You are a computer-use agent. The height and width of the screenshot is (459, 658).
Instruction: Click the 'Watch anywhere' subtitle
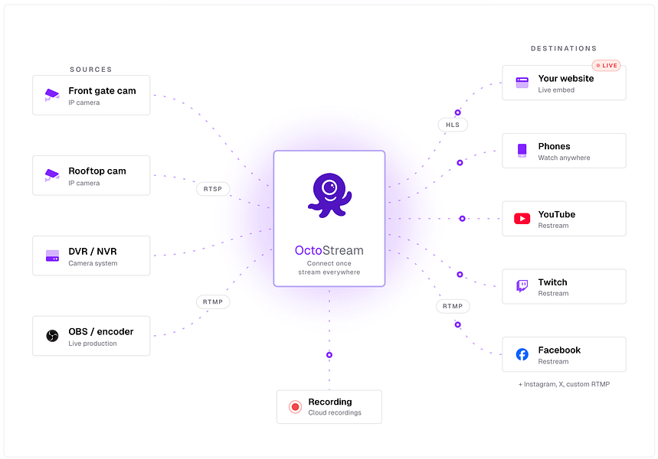coord(564,158)
